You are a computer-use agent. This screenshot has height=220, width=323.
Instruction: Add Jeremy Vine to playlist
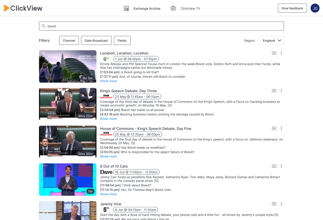[x=274, y=204]
